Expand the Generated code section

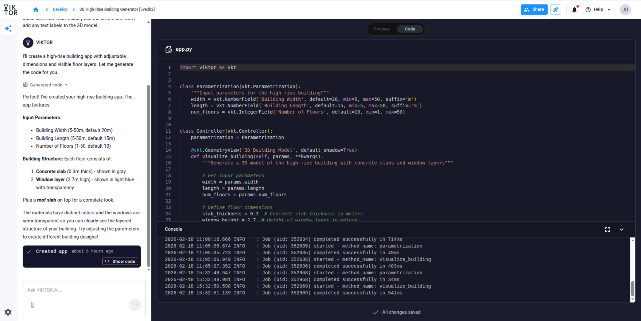tap(45, 85)
